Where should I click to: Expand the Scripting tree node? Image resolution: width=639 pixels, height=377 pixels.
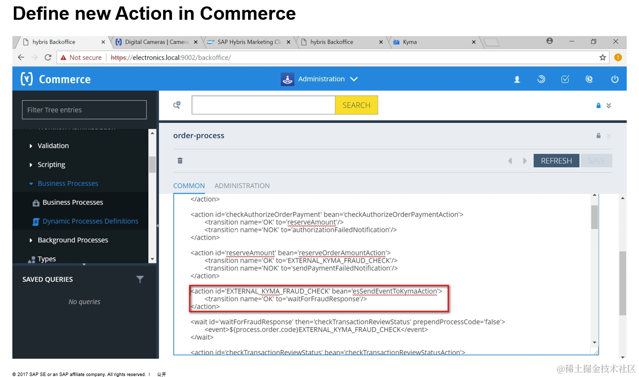pyautogui.click(x=31, y=165)
